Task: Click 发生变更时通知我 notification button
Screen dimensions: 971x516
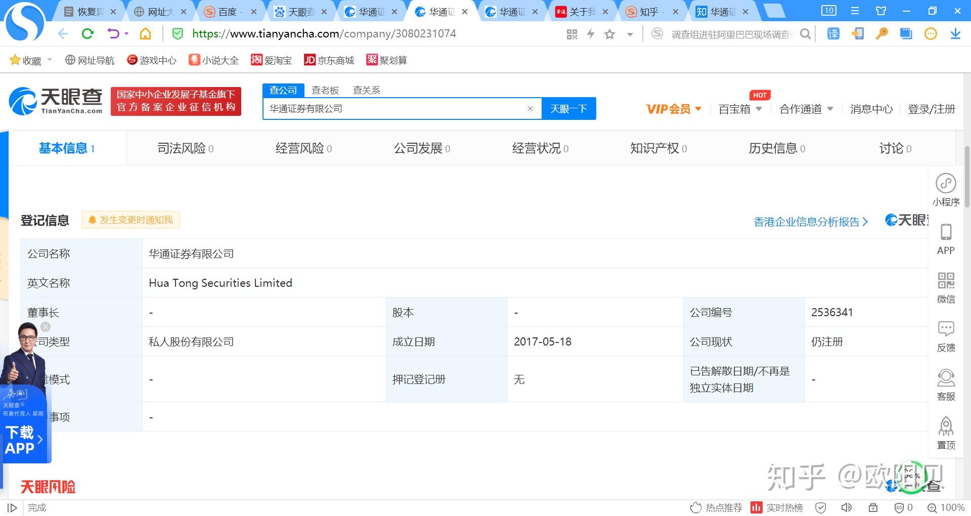Action: click(x=130, y=220)
